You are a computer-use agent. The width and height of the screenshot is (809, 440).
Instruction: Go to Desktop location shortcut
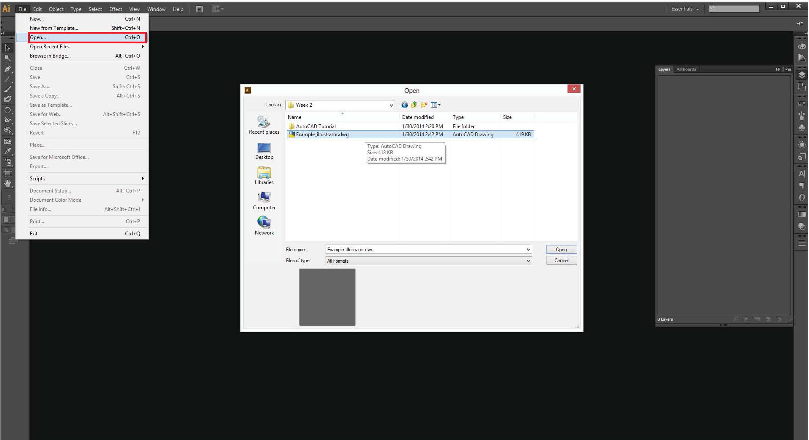click(264, 151)
